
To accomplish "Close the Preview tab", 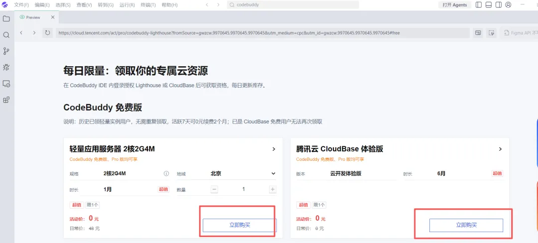I will click(x=52, y=17).
